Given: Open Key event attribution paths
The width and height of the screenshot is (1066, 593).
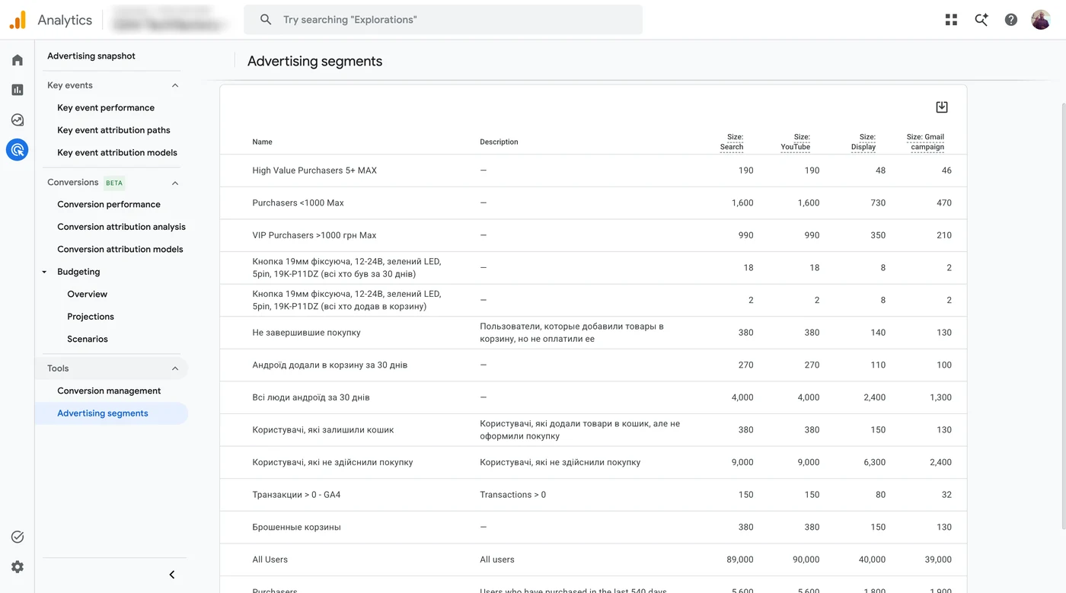Looking at the screenshot, I should [x=113, y=130].
